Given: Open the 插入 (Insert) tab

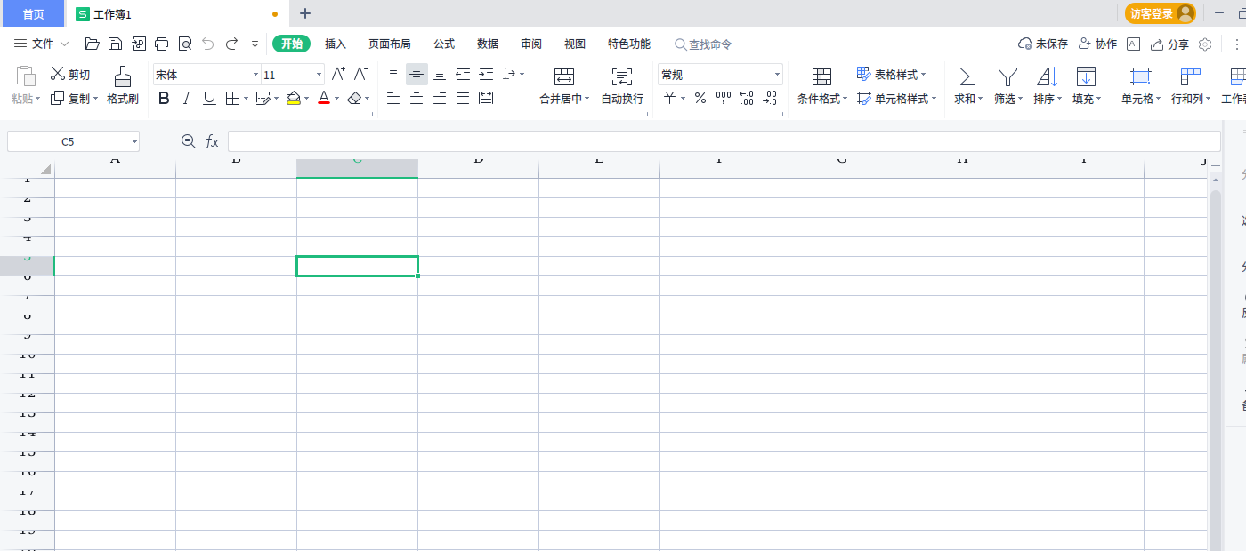Looking at the screenshot, I should (x=336, y=44).
